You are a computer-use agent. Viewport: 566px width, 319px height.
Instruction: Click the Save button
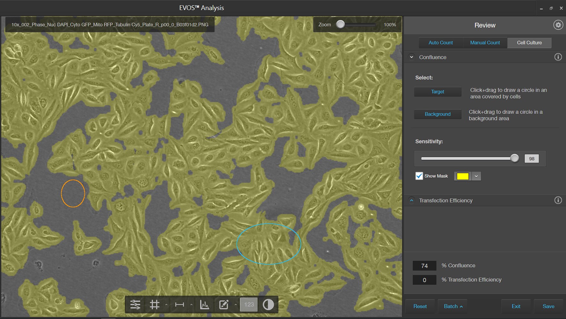coord(548,306)
